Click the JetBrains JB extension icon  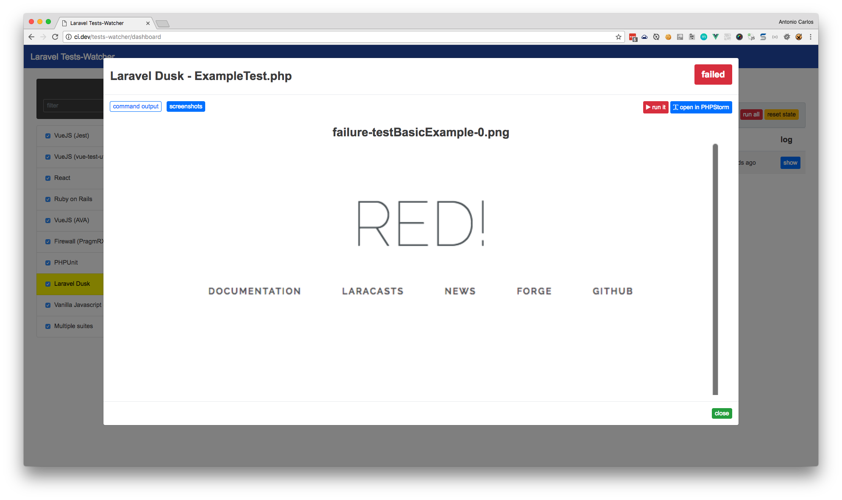[x=680, y=37]
